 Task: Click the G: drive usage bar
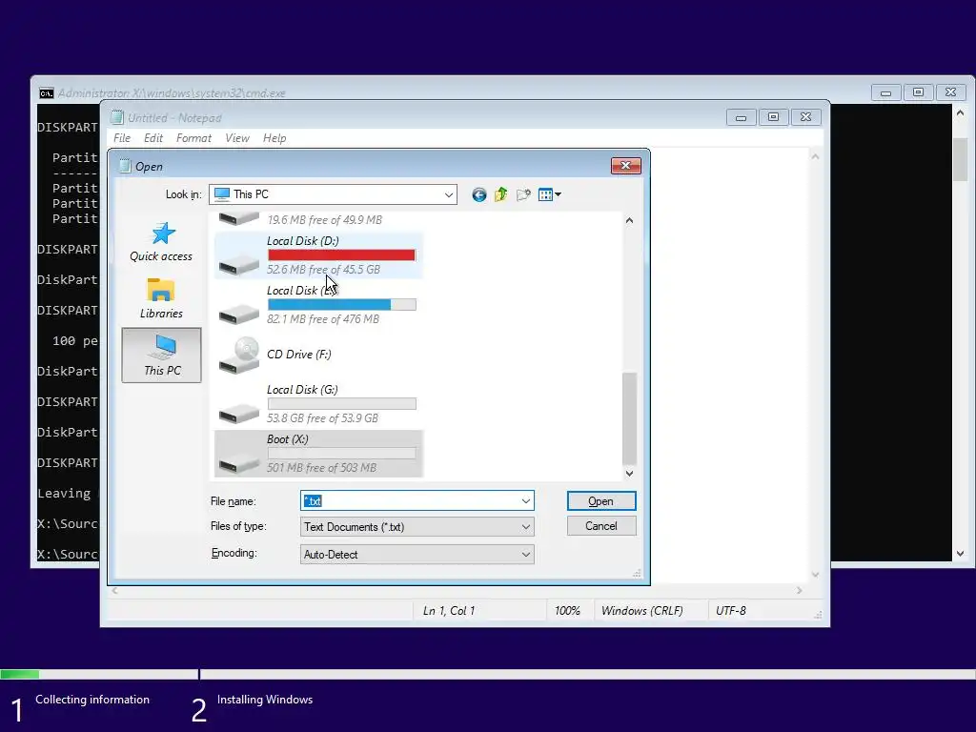point(342,403)
